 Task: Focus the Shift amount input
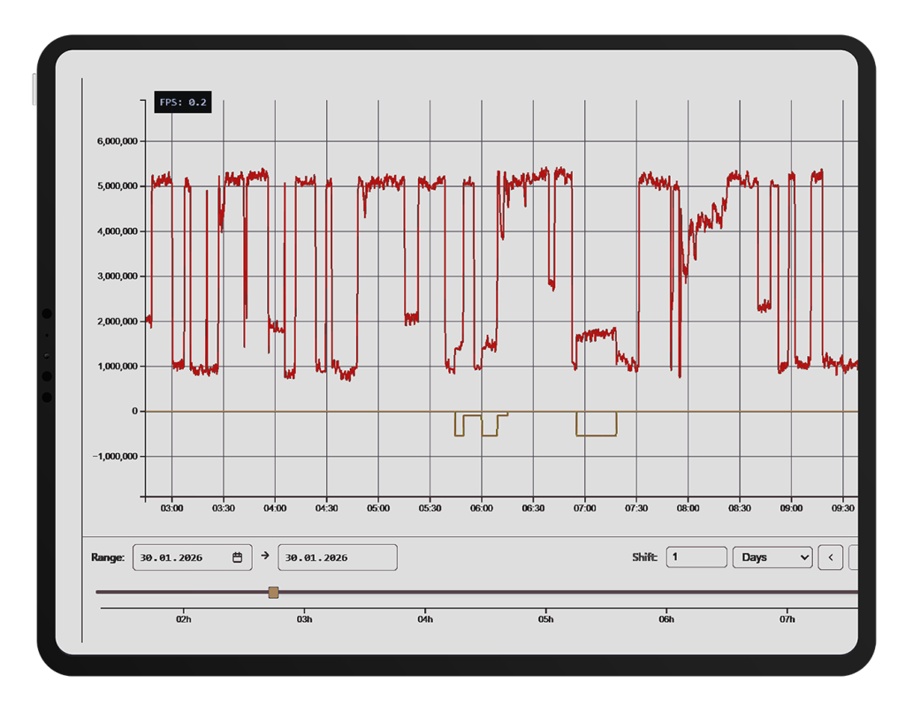click(x=696, y=557)
